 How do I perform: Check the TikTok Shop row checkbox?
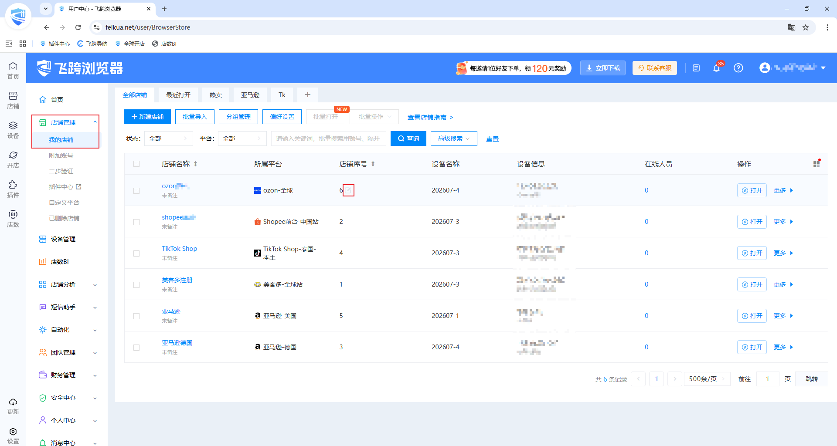[136, 253]
